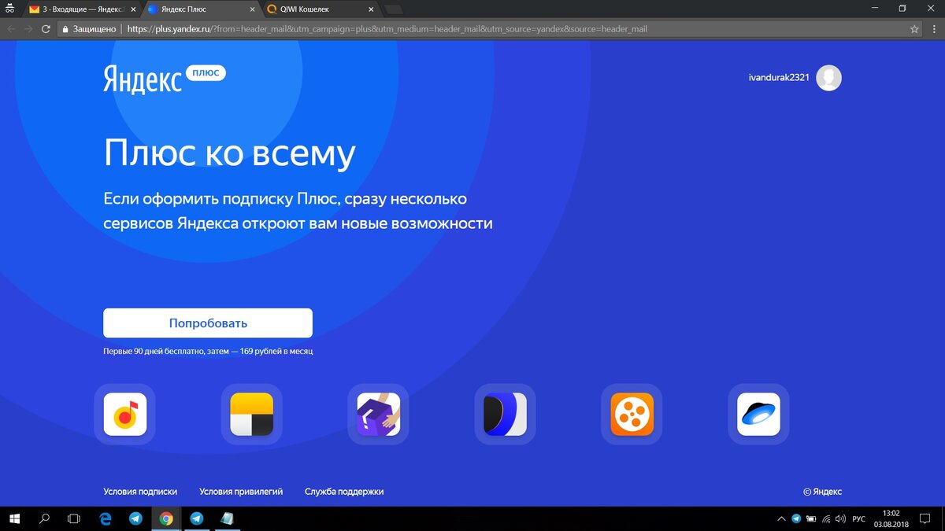Bookmark page with the star icon
Screen dimensions: 945x531
pyautogui.click(x=913, y=29)
